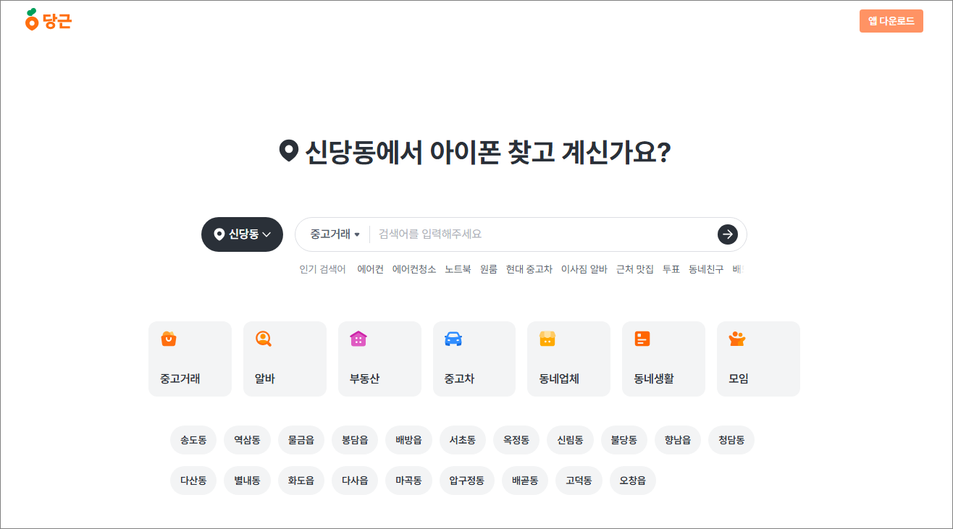
Task: Choose the 물금읍 neighborhood chip
Action: coord(301,440)
